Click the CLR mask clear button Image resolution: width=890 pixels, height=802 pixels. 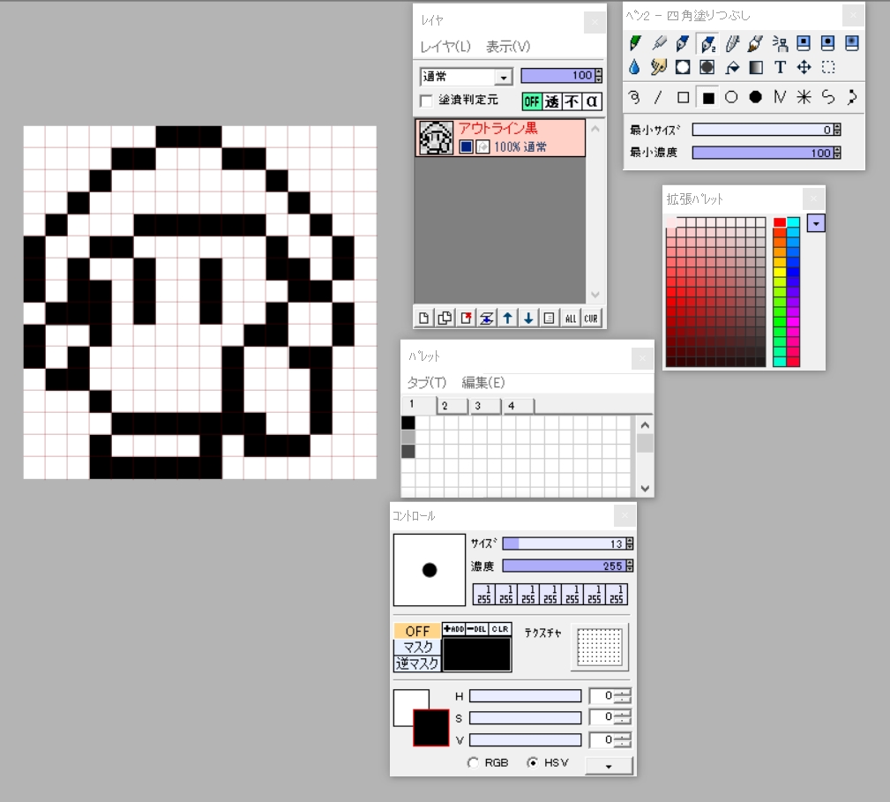tap(500, 629)
